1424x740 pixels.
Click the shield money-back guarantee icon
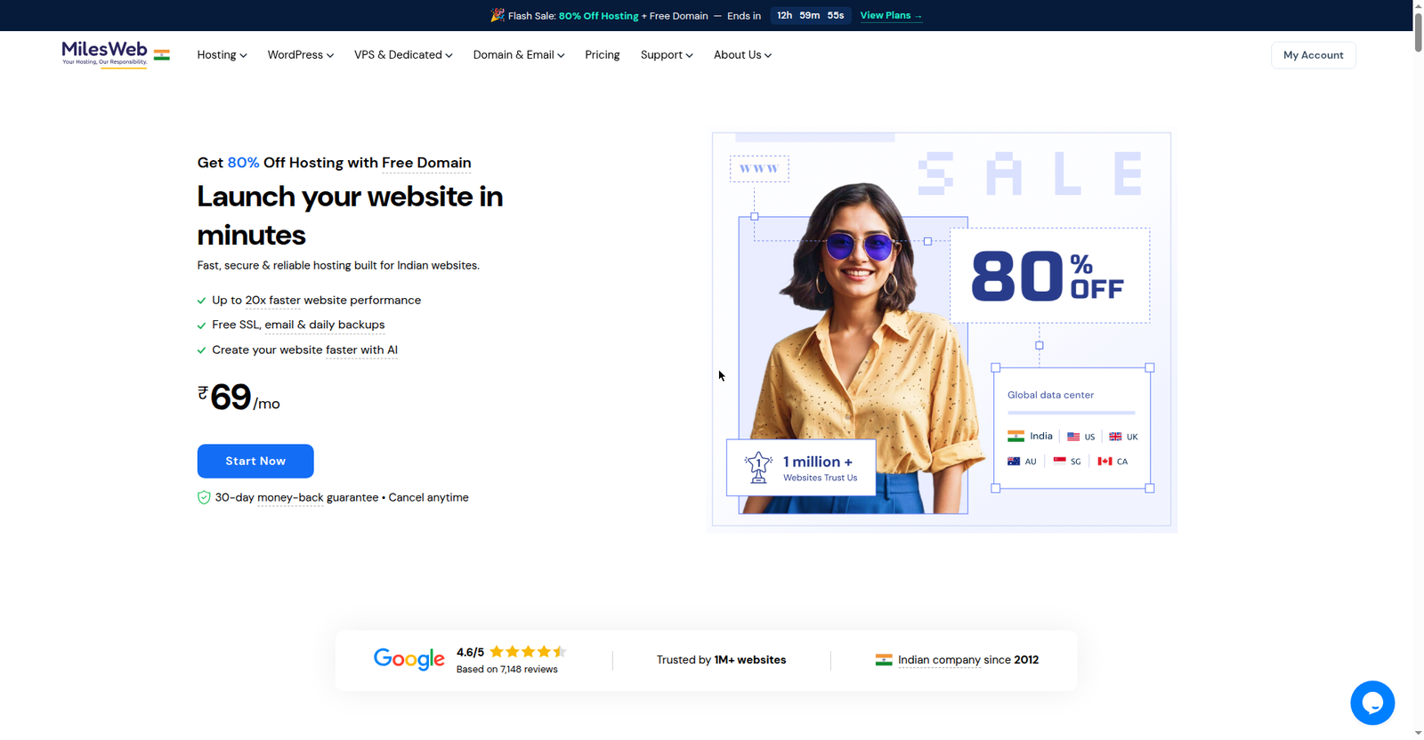coord(204,497)
